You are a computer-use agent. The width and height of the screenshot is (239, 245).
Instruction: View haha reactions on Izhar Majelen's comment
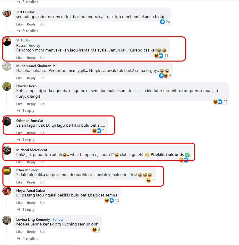[x=150, y=180]
